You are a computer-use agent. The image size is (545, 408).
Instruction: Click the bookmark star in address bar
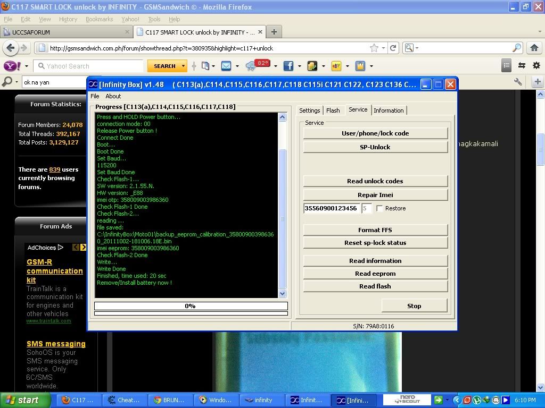(x=374, y=48)
